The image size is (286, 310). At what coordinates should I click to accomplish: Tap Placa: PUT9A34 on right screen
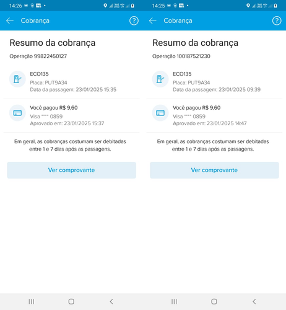point(191,82)
